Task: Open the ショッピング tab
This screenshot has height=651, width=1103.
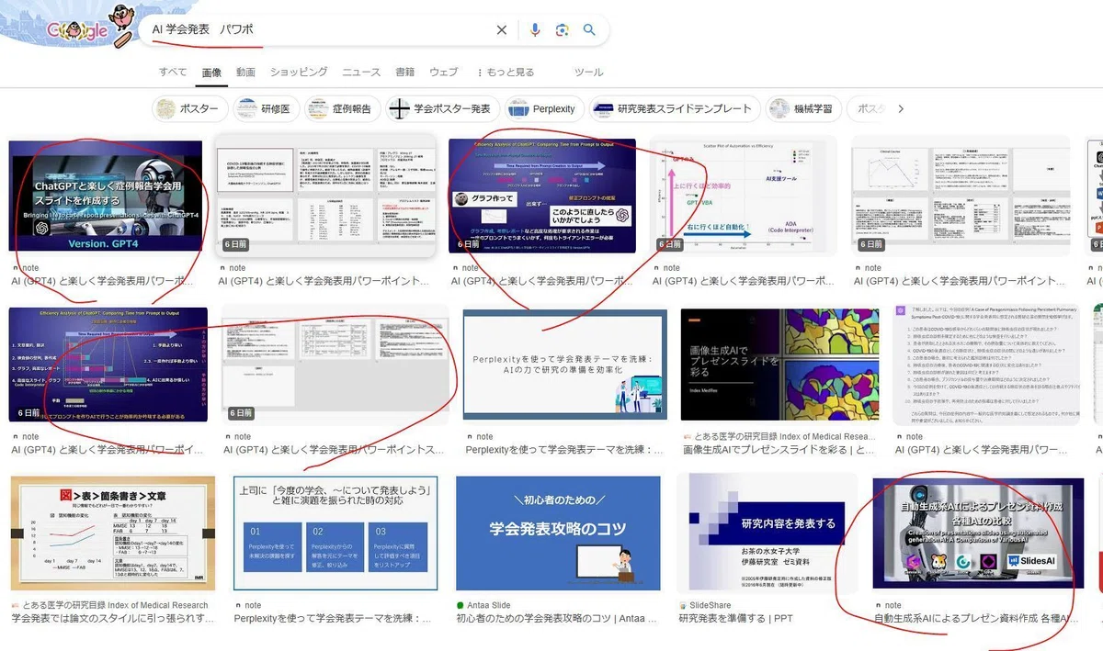Action: (x=299, y=73)
